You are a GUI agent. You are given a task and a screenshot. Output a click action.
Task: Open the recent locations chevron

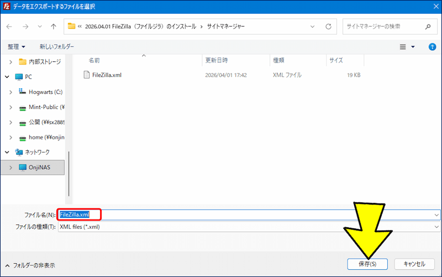(40, 27)
